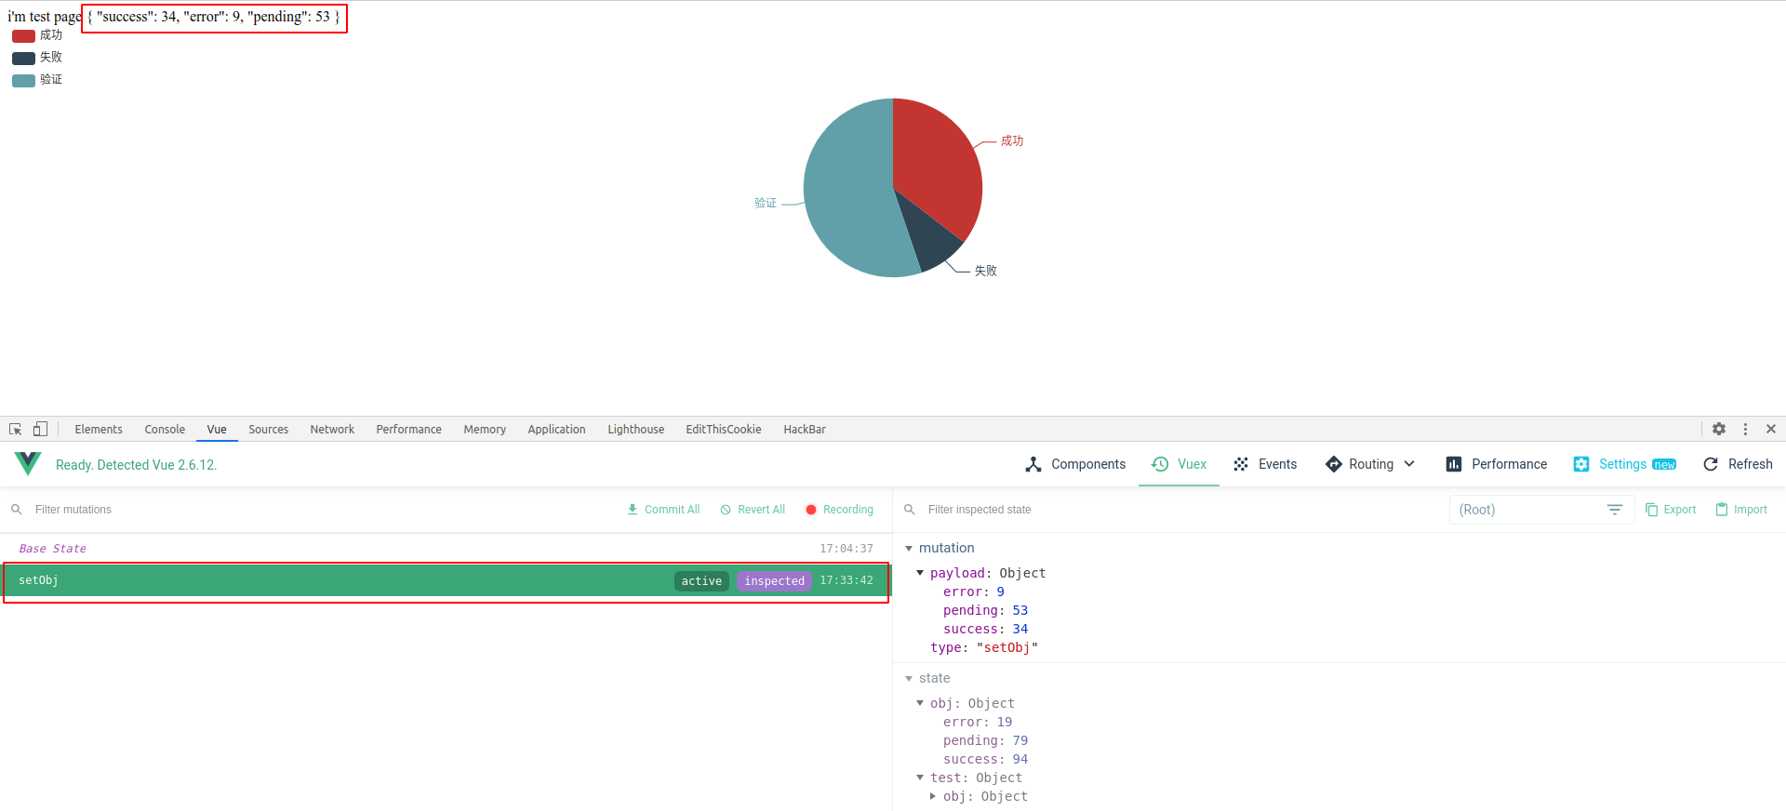The image size is (1786, 811).
Task: Open Vue Performance panel
Action: 1497,464
